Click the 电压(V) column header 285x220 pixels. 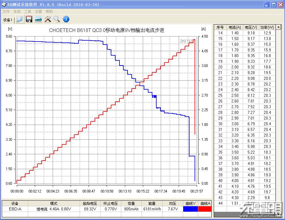[251, 27]
